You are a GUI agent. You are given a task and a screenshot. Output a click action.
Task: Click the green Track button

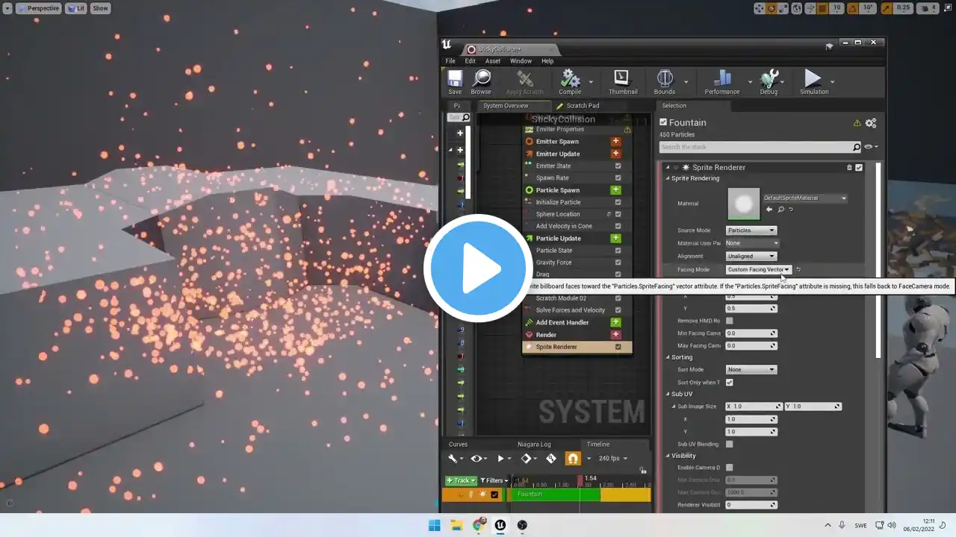[460, 481]
